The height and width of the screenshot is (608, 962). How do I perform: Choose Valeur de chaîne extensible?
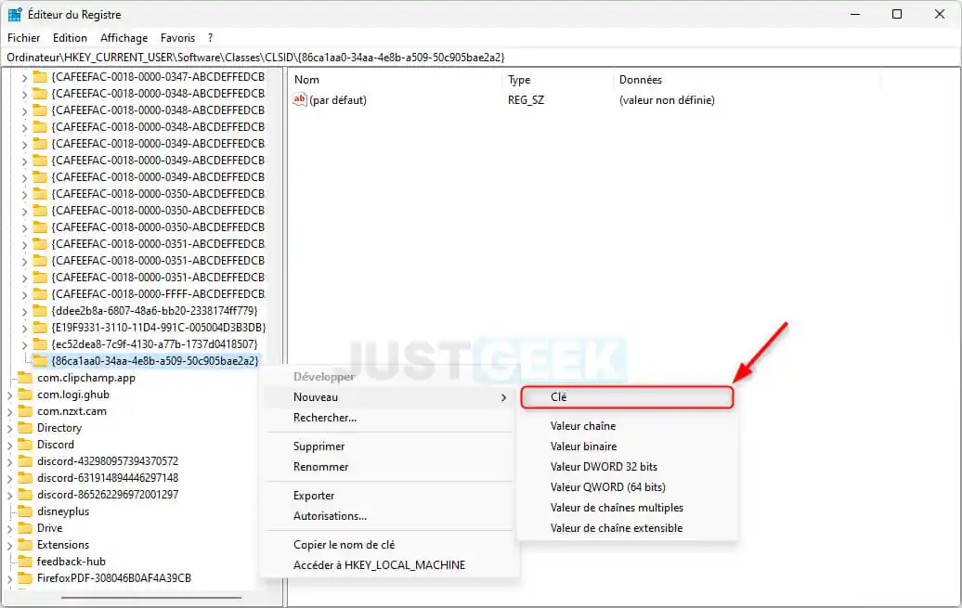(627, 528)
